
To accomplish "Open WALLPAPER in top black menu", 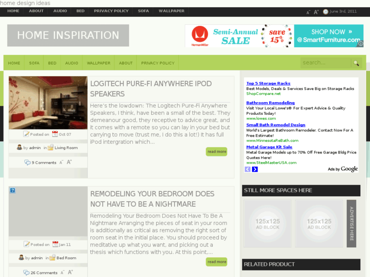I will click(x=172, y=11).
